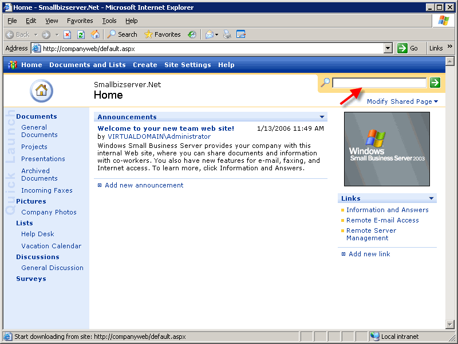Open the Welcome to your new team web site announcement
458x344 pixels.
point(165,128)
